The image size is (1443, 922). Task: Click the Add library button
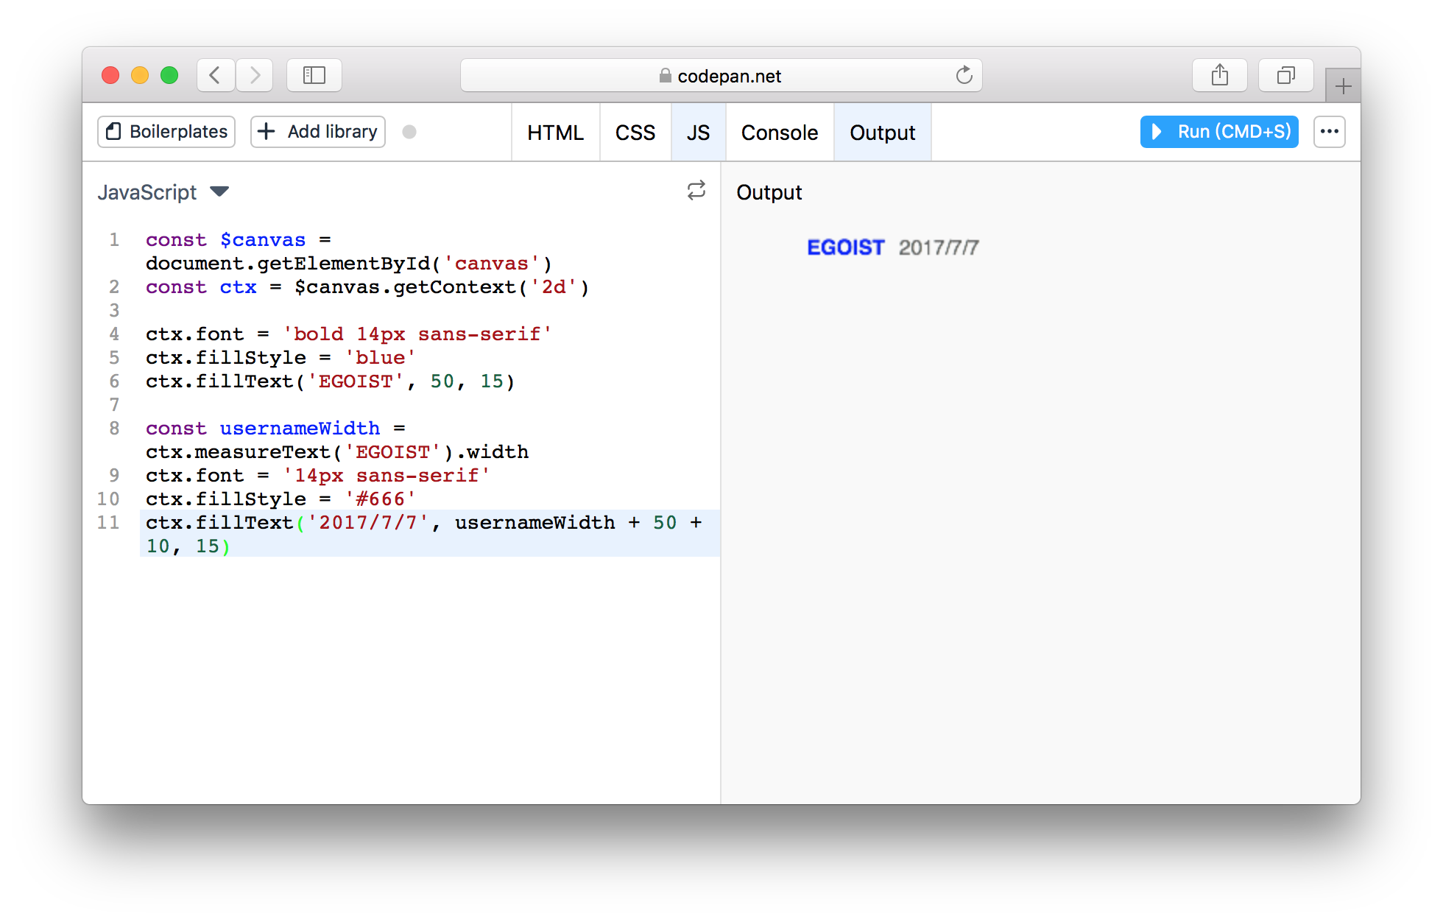point(318,132)
